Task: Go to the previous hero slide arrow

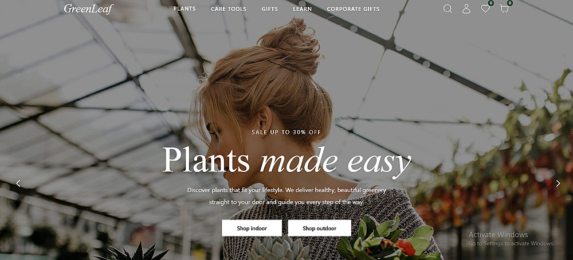Action: point(18,183)
